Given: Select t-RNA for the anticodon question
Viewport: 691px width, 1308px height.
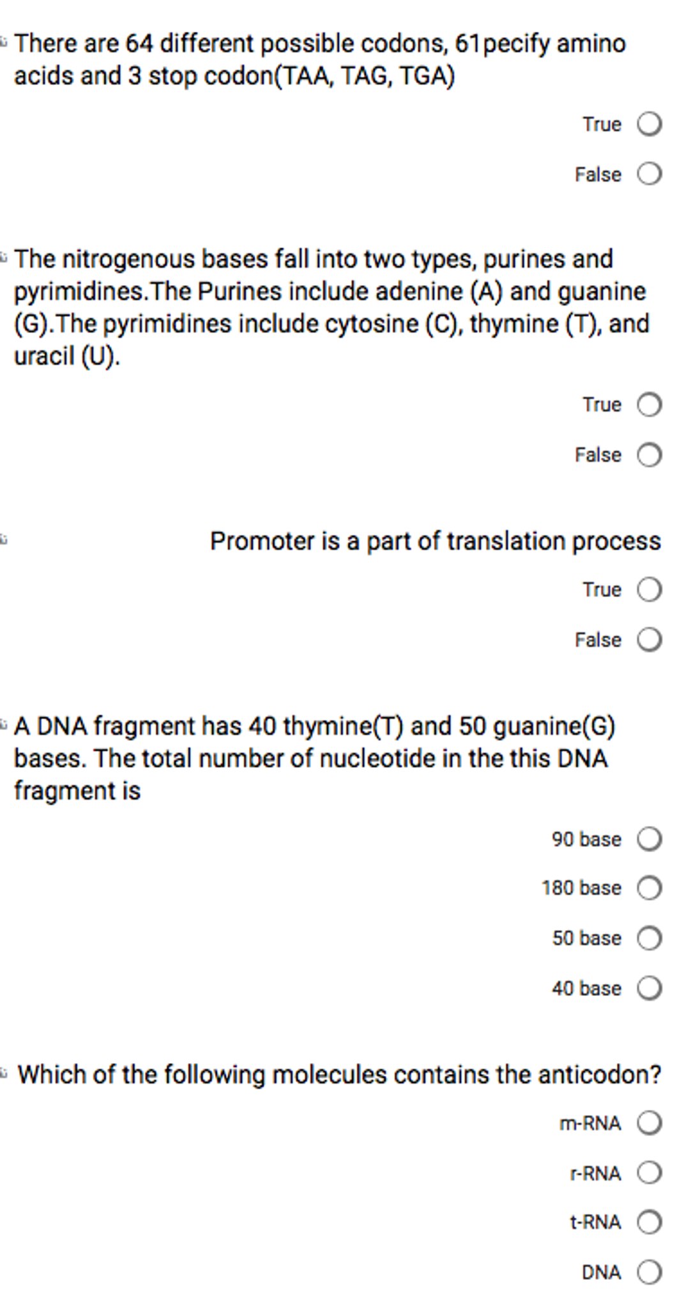Looking at the screenshot, I should 650,1223.
